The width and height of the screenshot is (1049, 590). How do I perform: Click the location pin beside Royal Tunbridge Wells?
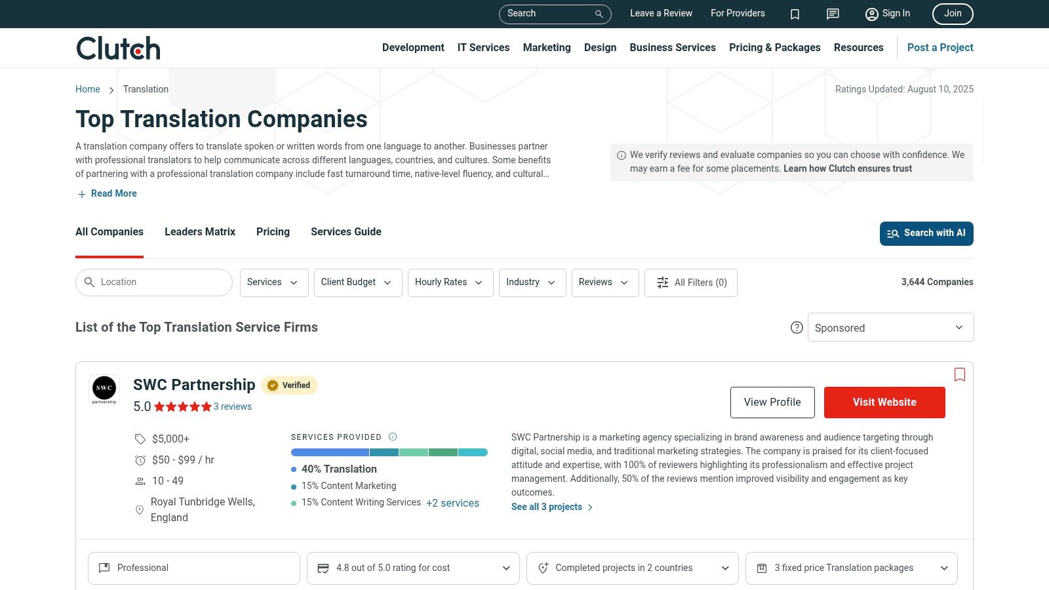[140, 510]
